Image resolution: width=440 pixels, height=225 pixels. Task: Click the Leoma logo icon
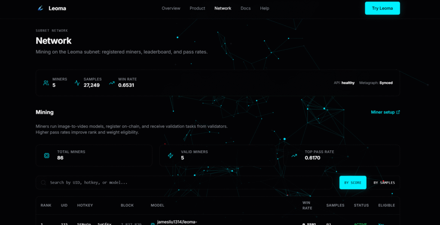click(x=40, y=8)
